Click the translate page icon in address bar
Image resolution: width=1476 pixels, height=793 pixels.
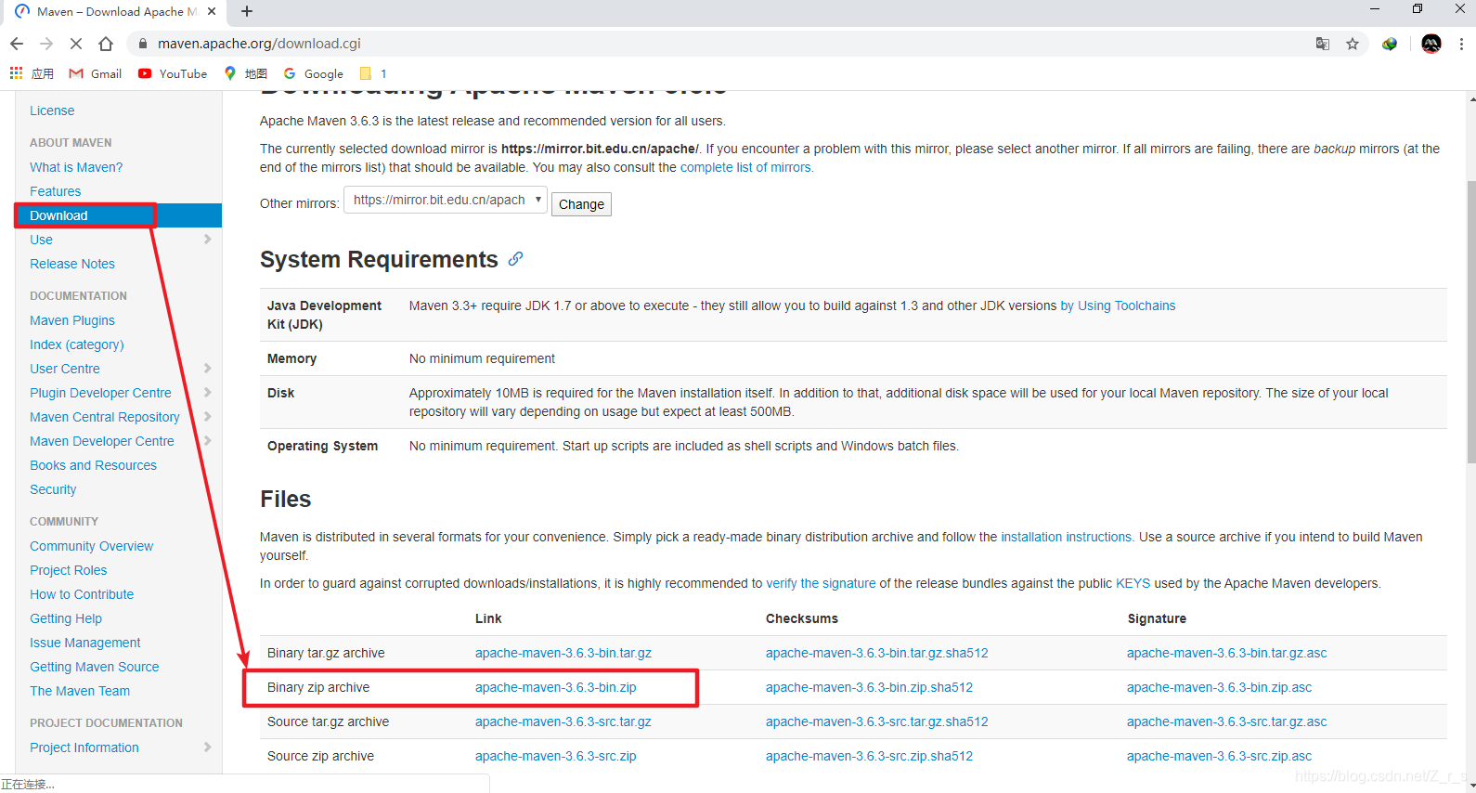pyautogui.click(x=1323, y=44)
